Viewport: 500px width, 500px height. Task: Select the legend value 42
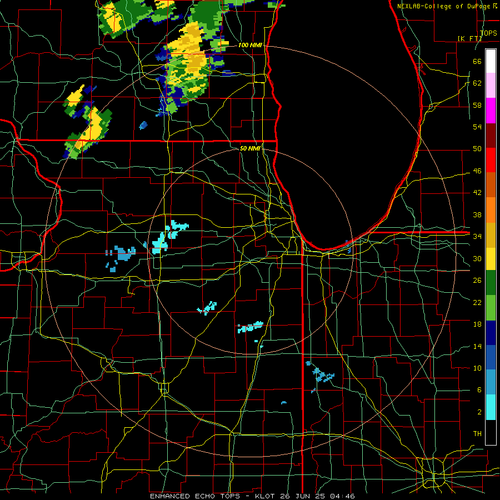[477, 192]
